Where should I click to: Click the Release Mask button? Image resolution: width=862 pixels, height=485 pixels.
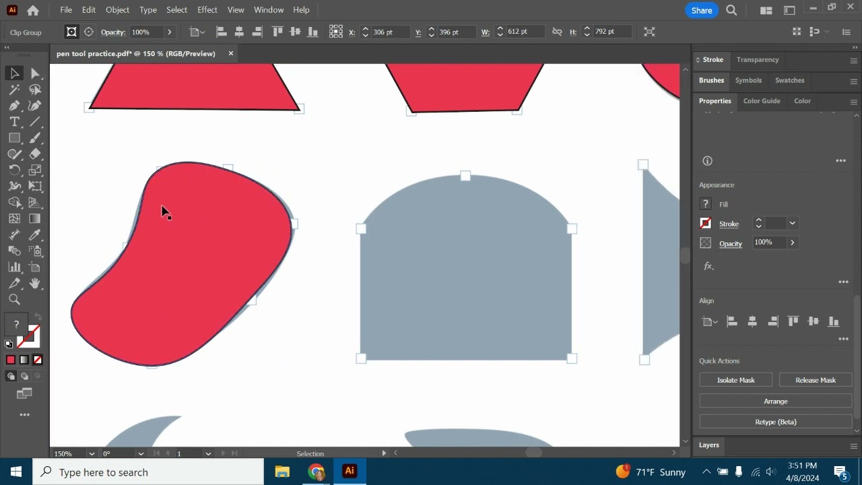(x=816, y=381)
